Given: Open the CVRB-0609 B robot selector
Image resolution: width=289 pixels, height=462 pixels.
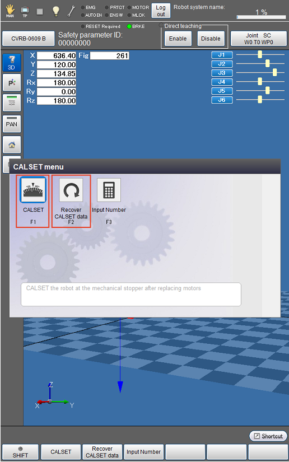Looking at the screenshot, I should (28, 39).
